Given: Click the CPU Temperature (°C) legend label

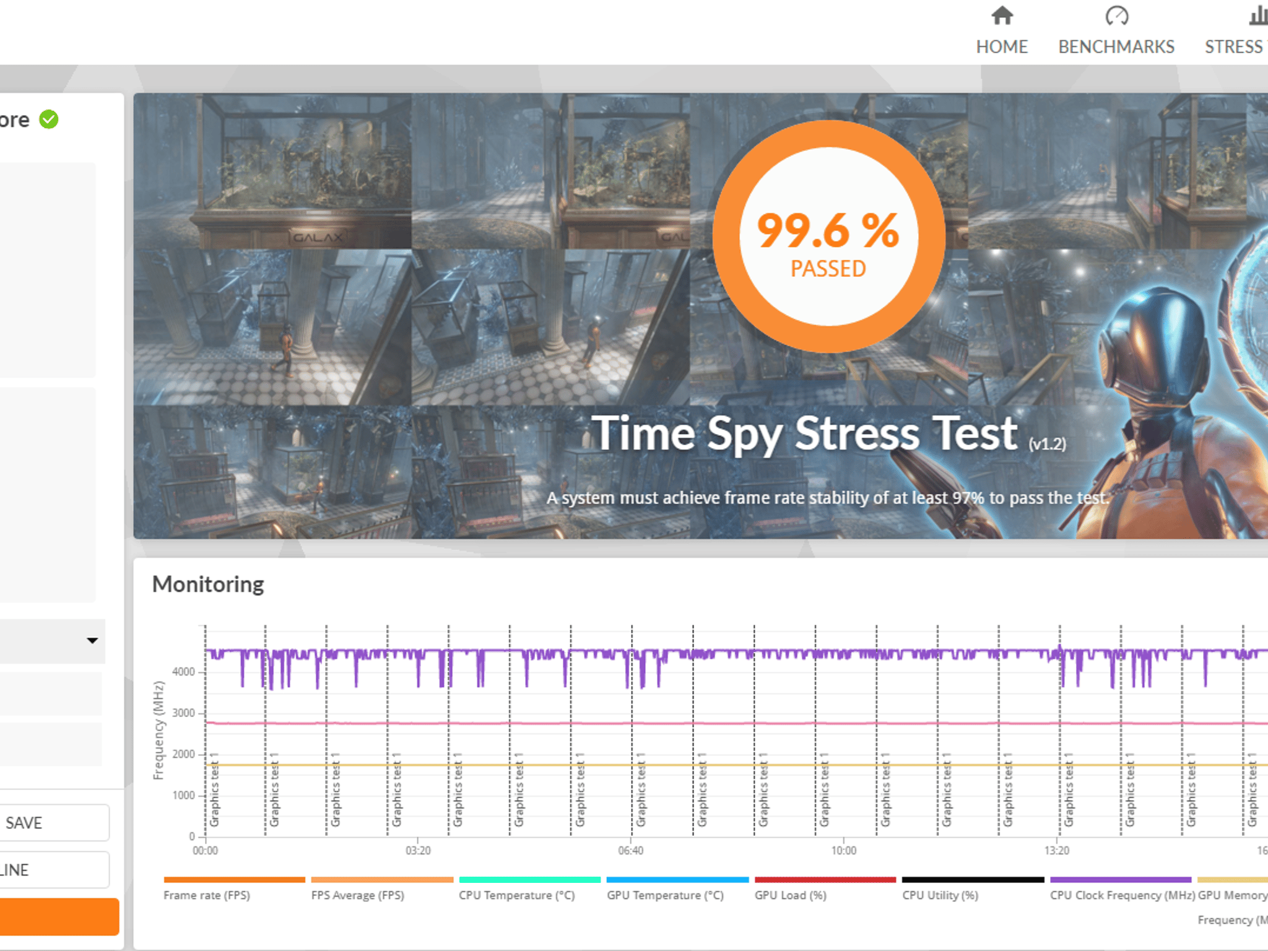Looking at the screenshot, I should point(517,895).
